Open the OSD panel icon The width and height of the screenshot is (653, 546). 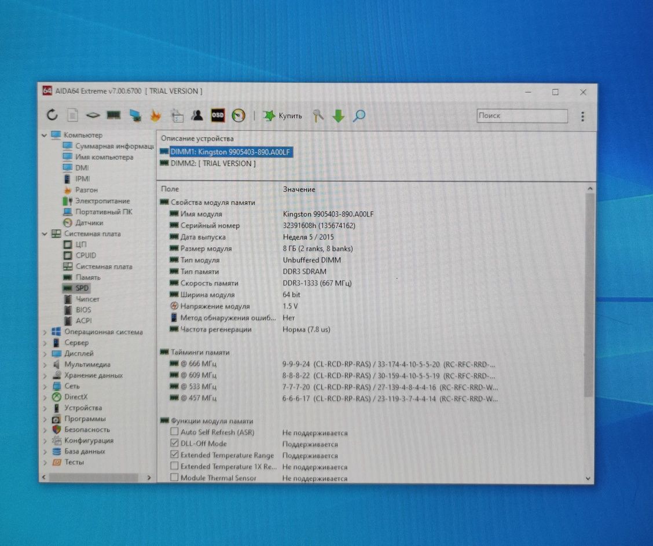(218, 115)
